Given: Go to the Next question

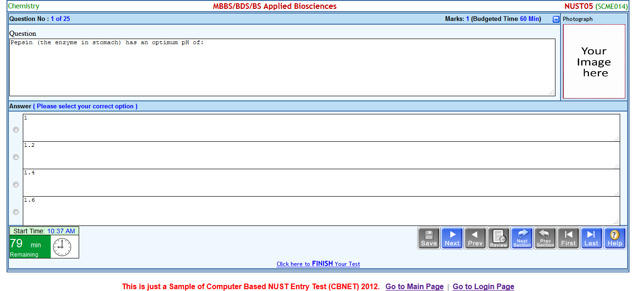Looking at the screenshot, I should point(452,238).
